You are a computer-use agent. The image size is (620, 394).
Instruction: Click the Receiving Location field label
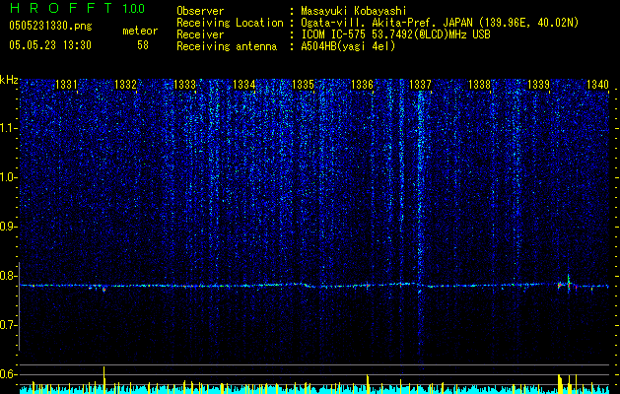[230, 23]
